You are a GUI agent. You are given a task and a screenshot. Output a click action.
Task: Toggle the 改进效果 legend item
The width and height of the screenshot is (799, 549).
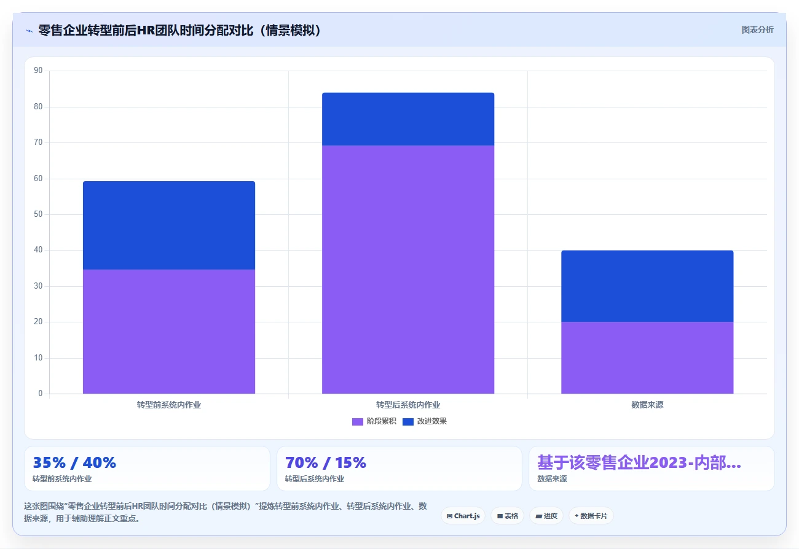(x=425, y=421)
